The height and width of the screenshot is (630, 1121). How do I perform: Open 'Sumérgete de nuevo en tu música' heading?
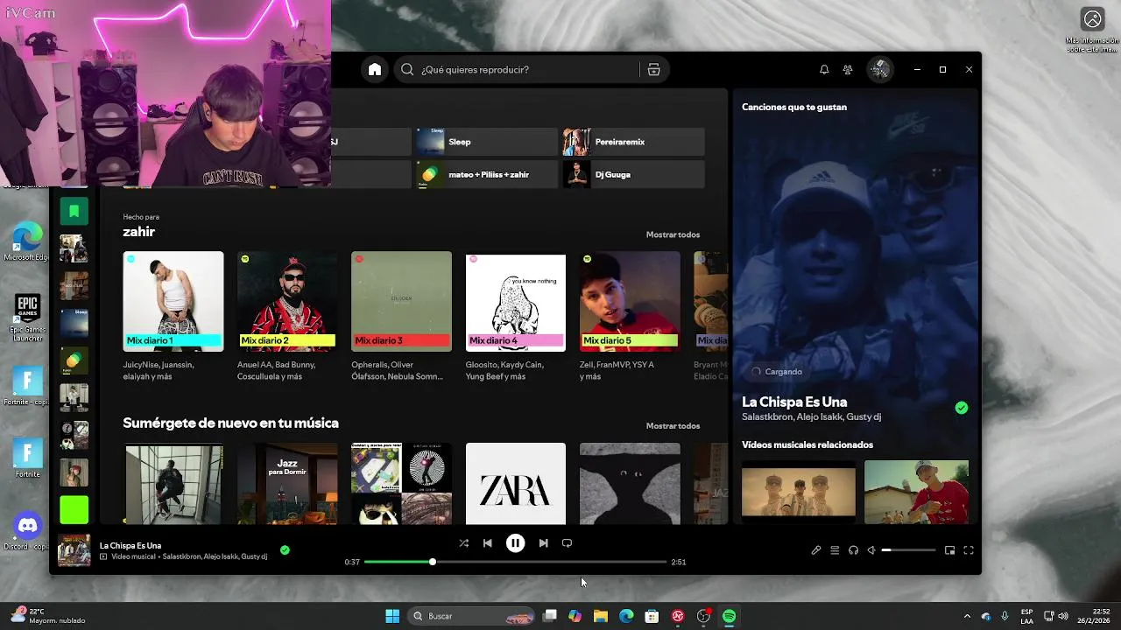[230, 423]
